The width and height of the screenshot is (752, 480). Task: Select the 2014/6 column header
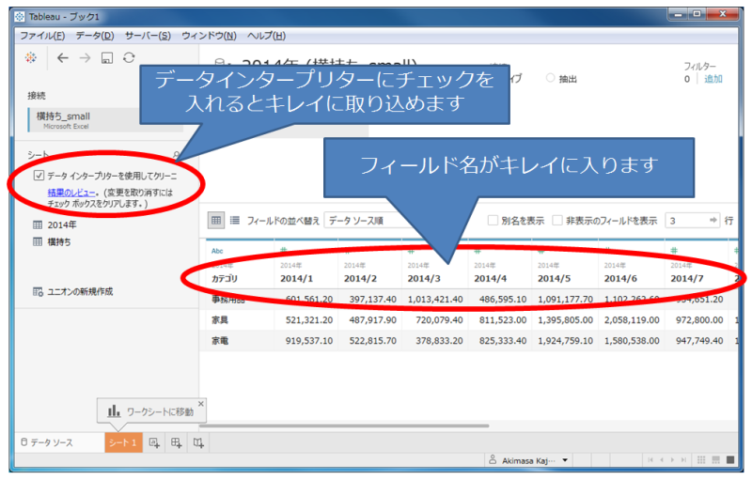pos(620,278)
